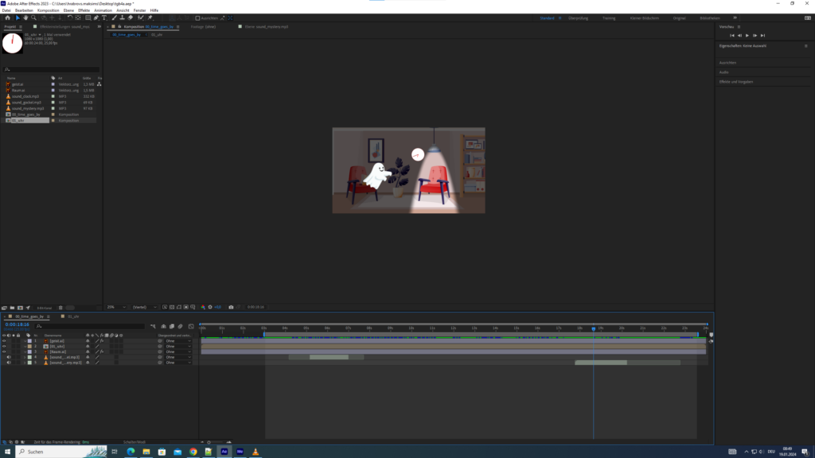Click the snapshot camera icon in the viewer
This screenshot has height=458, width=815.
(231, 307)
